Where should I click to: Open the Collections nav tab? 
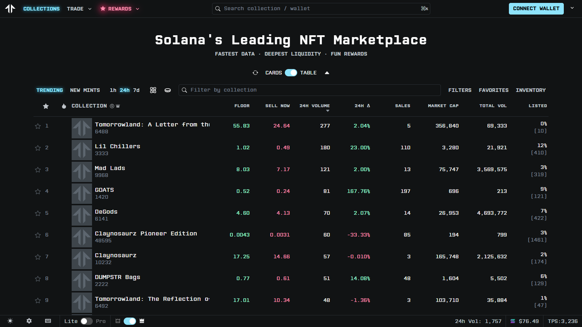[x=41, y=9]
